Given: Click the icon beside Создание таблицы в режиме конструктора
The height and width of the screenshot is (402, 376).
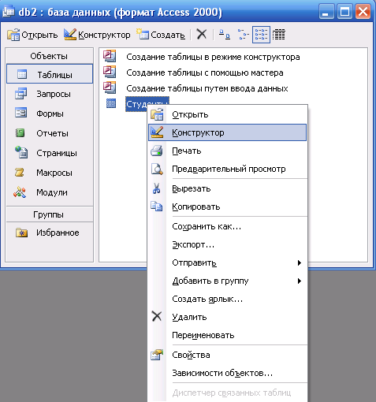Looking at the screenshot, I should click(x=110, y=56).
